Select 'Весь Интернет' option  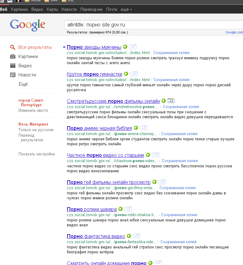tap(33, 124)
